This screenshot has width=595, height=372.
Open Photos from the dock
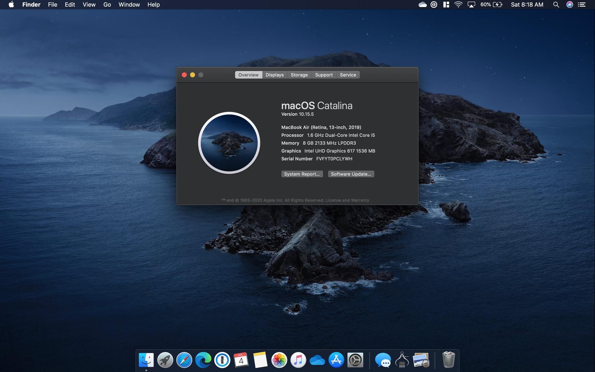coord(279,360)
